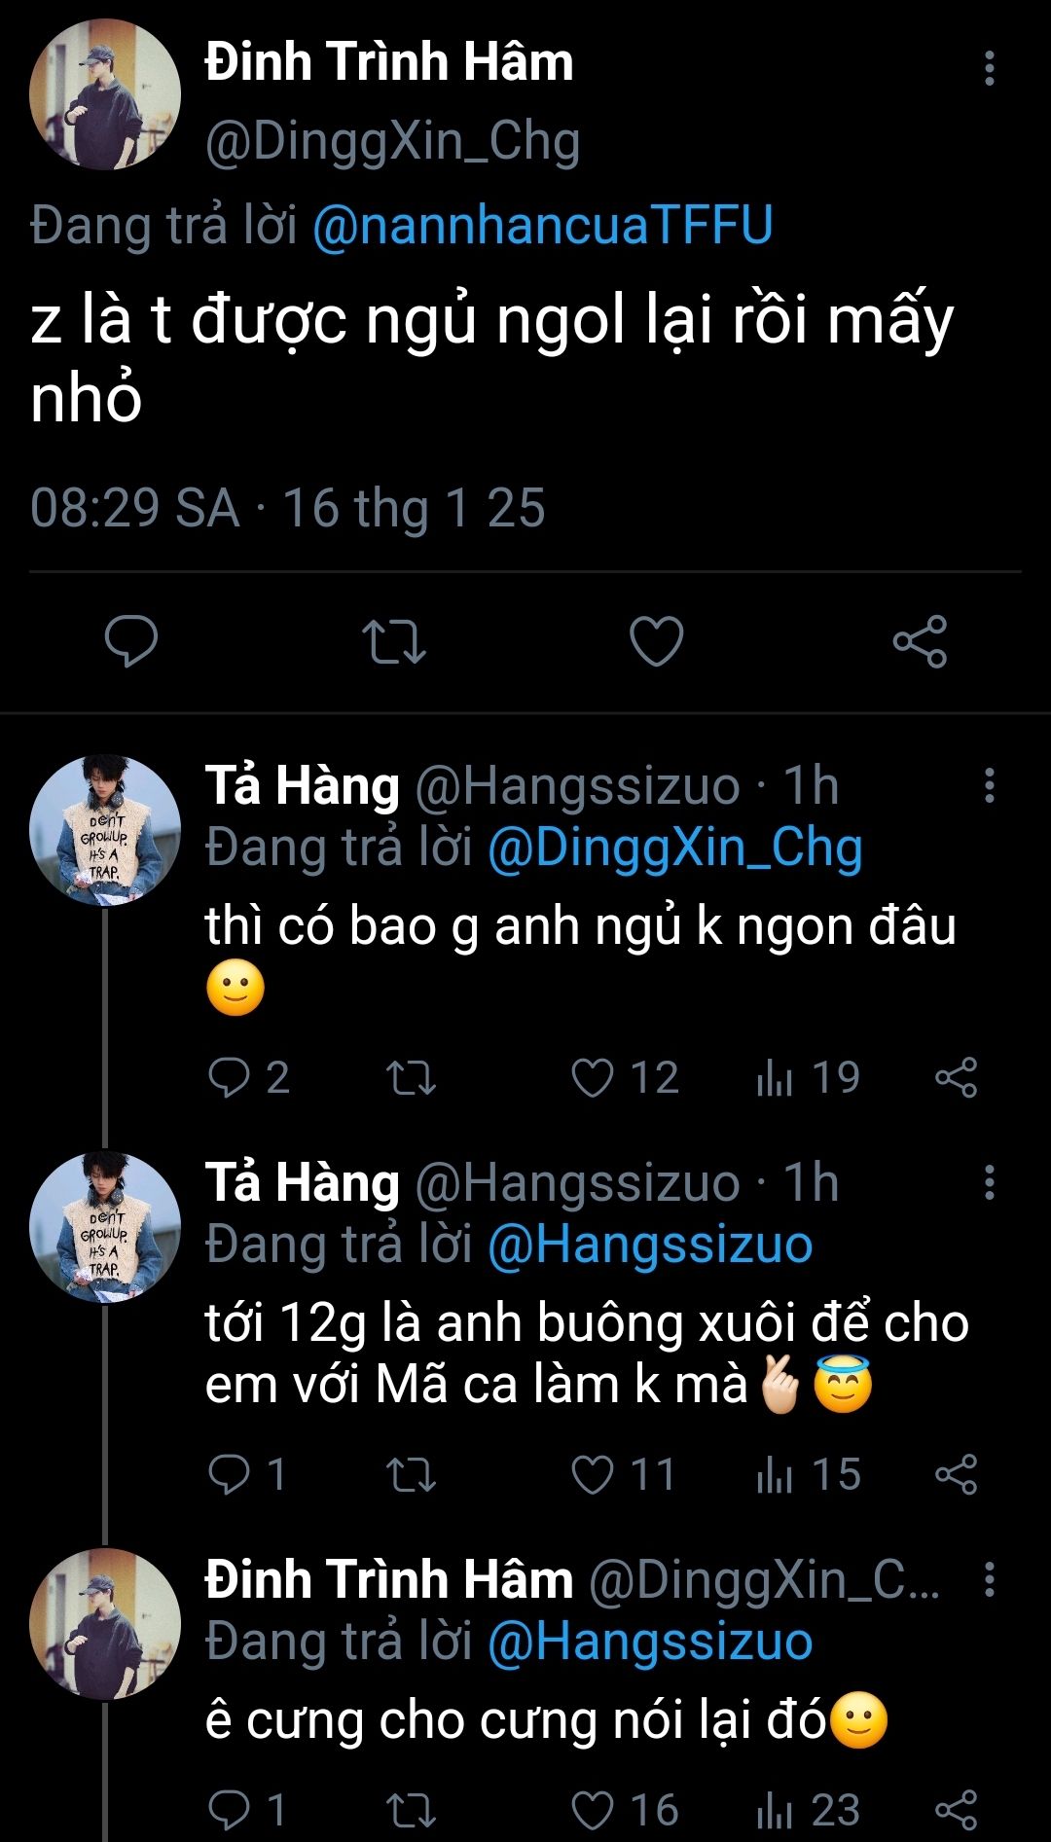1051x1842 pixels.
Task: Reply to the main tweet by Đinh Trình Hâm
Action: click(131, 641)
